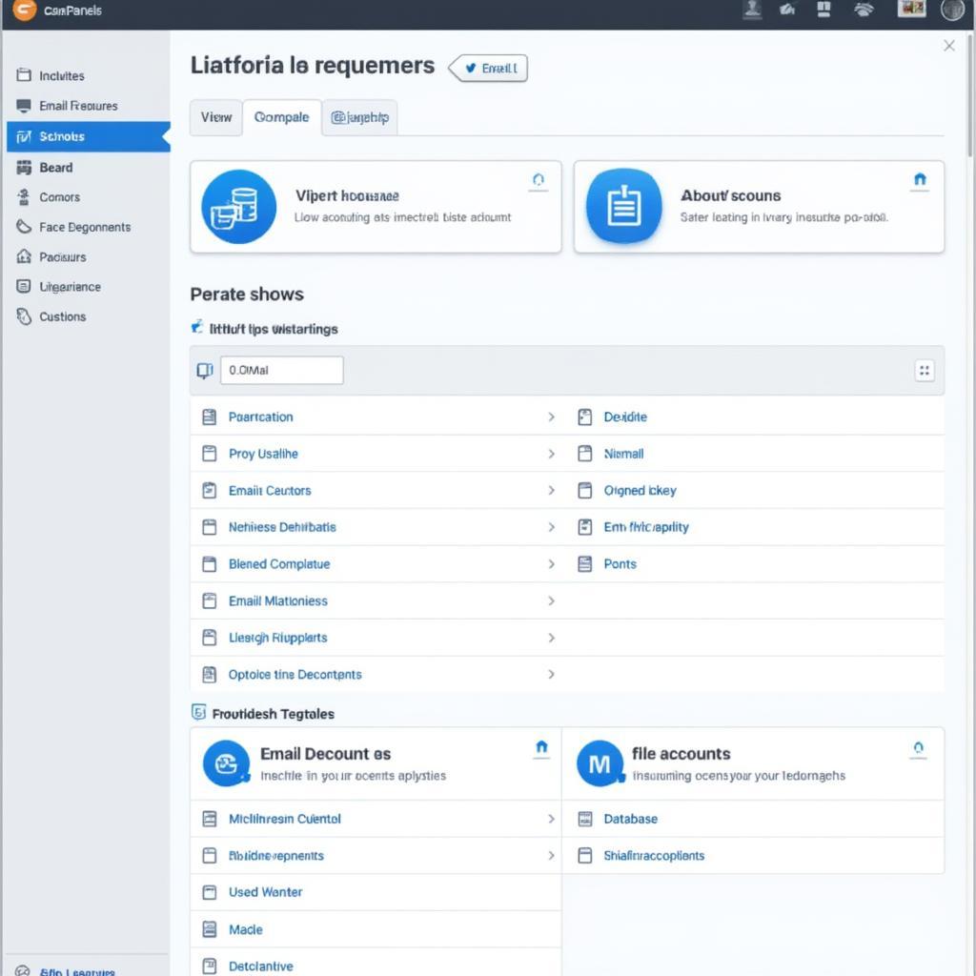The image size is (976, 976).
Task: Open the Shiafinraccoplients link
Action: click(654, 855)
